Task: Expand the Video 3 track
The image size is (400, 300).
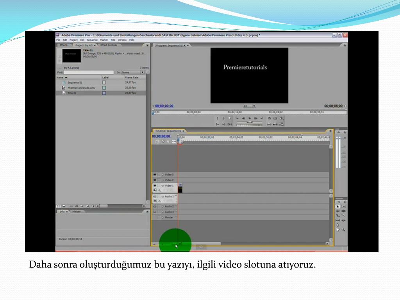Action: [x=163, y=175]
